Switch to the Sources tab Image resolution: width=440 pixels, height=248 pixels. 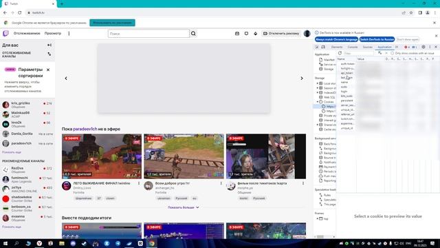click(x=368, y=47)
